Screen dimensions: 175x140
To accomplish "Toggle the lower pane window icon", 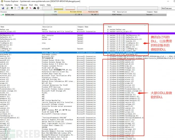I will (x=19, y=8).
